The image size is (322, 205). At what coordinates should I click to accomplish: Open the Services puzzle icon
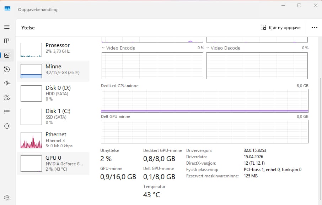point(7,126)
